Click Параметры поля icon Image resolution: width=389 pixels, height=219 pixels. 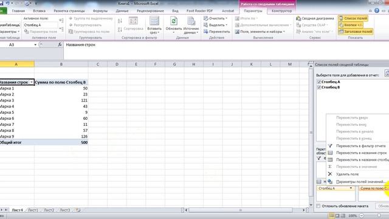click(x=27, y=32)
